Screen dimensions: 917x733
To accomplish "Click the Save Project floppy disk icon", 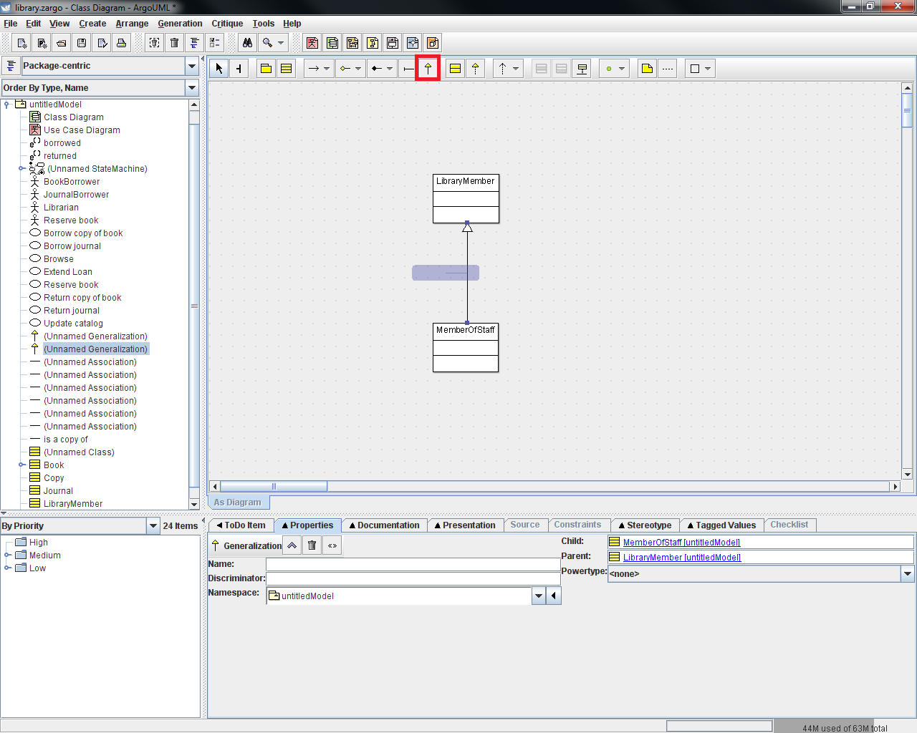I will click(x=82, y=43).
